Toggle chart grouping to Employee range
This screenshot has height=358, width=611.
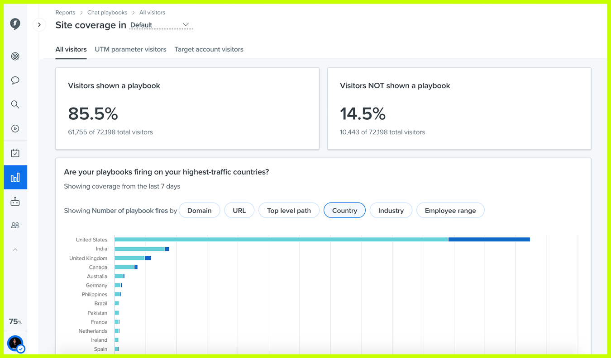point(450,211)
